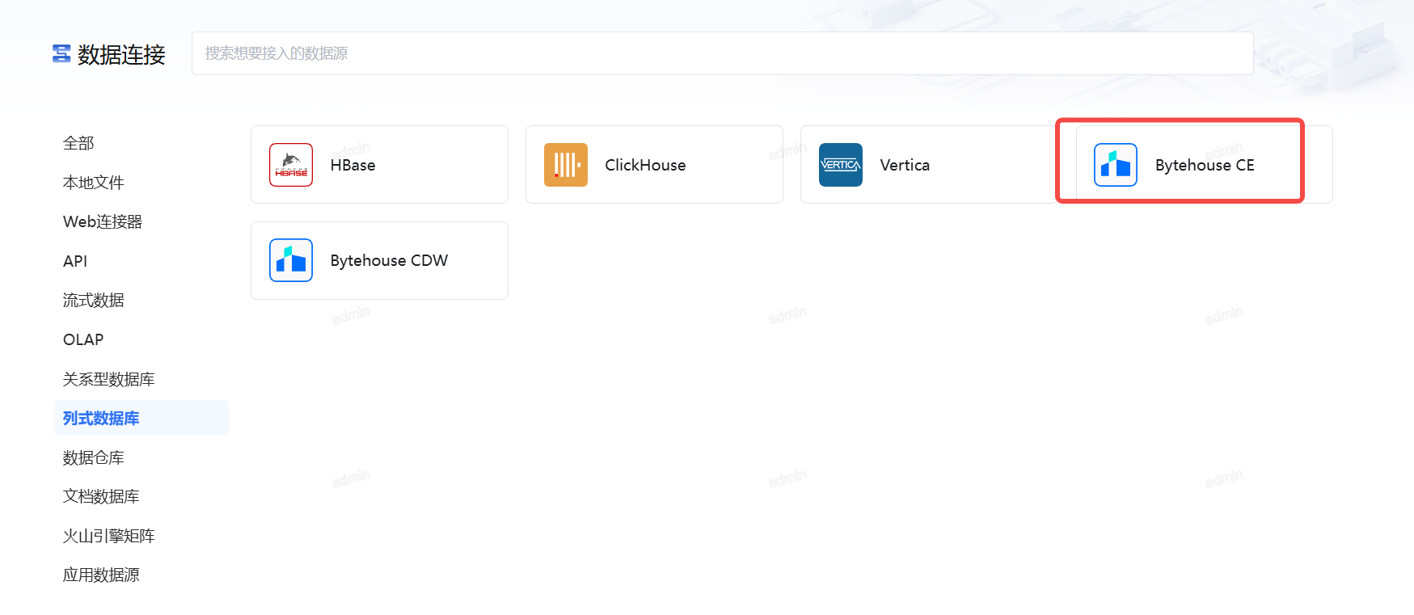Pick the ClickHouse data source label
The image size is (1414, 615).
(x=645, y=165)
